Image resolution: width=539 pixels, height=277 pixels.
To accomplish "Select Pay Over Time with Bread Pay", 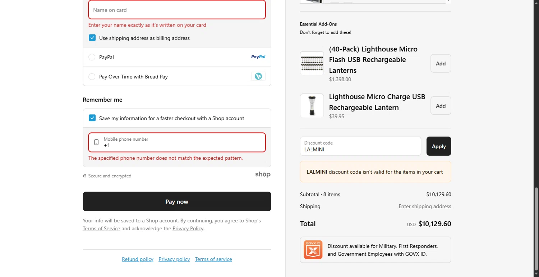I will coord(92,77).
